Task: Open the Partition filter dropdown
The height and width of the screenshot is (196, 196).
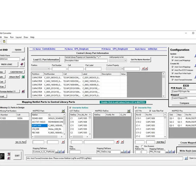Action: click(x=41, y=68)
